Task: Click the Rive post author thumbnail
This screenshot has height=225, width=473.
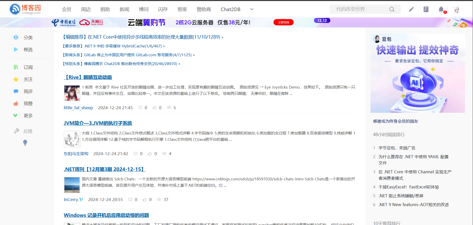Action: tap(72, 93)
